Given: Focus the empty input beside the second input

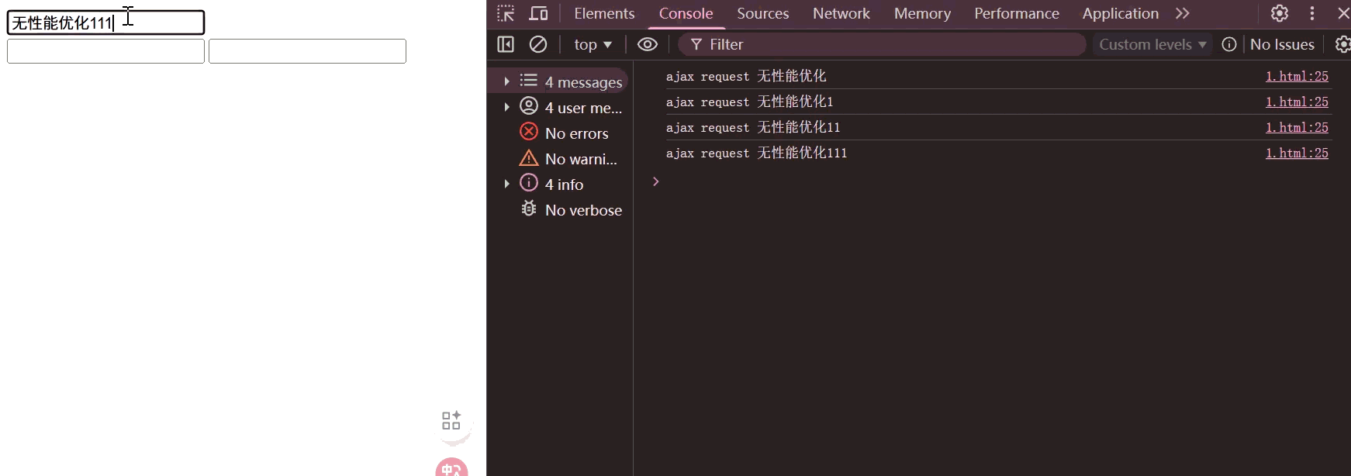Looking at the screenshot, I should 307,51.
